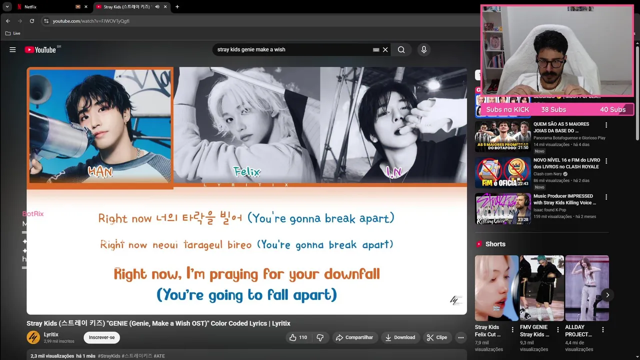
Task: Open Stray Kids Killing Voice video thumbnail
Action: [502, 208]
